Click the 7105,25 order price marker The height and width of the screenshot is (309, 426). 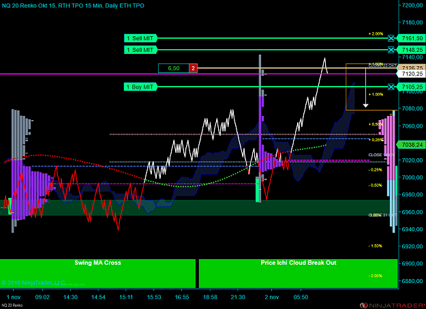pyautogui.click(x=411, y=87)
